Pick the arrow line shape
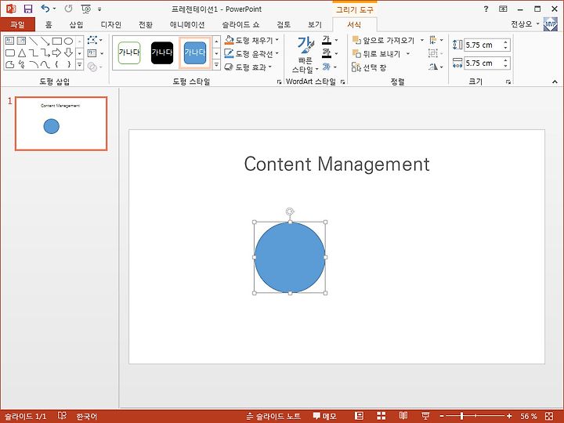The image size is (564, 423). 45,41
